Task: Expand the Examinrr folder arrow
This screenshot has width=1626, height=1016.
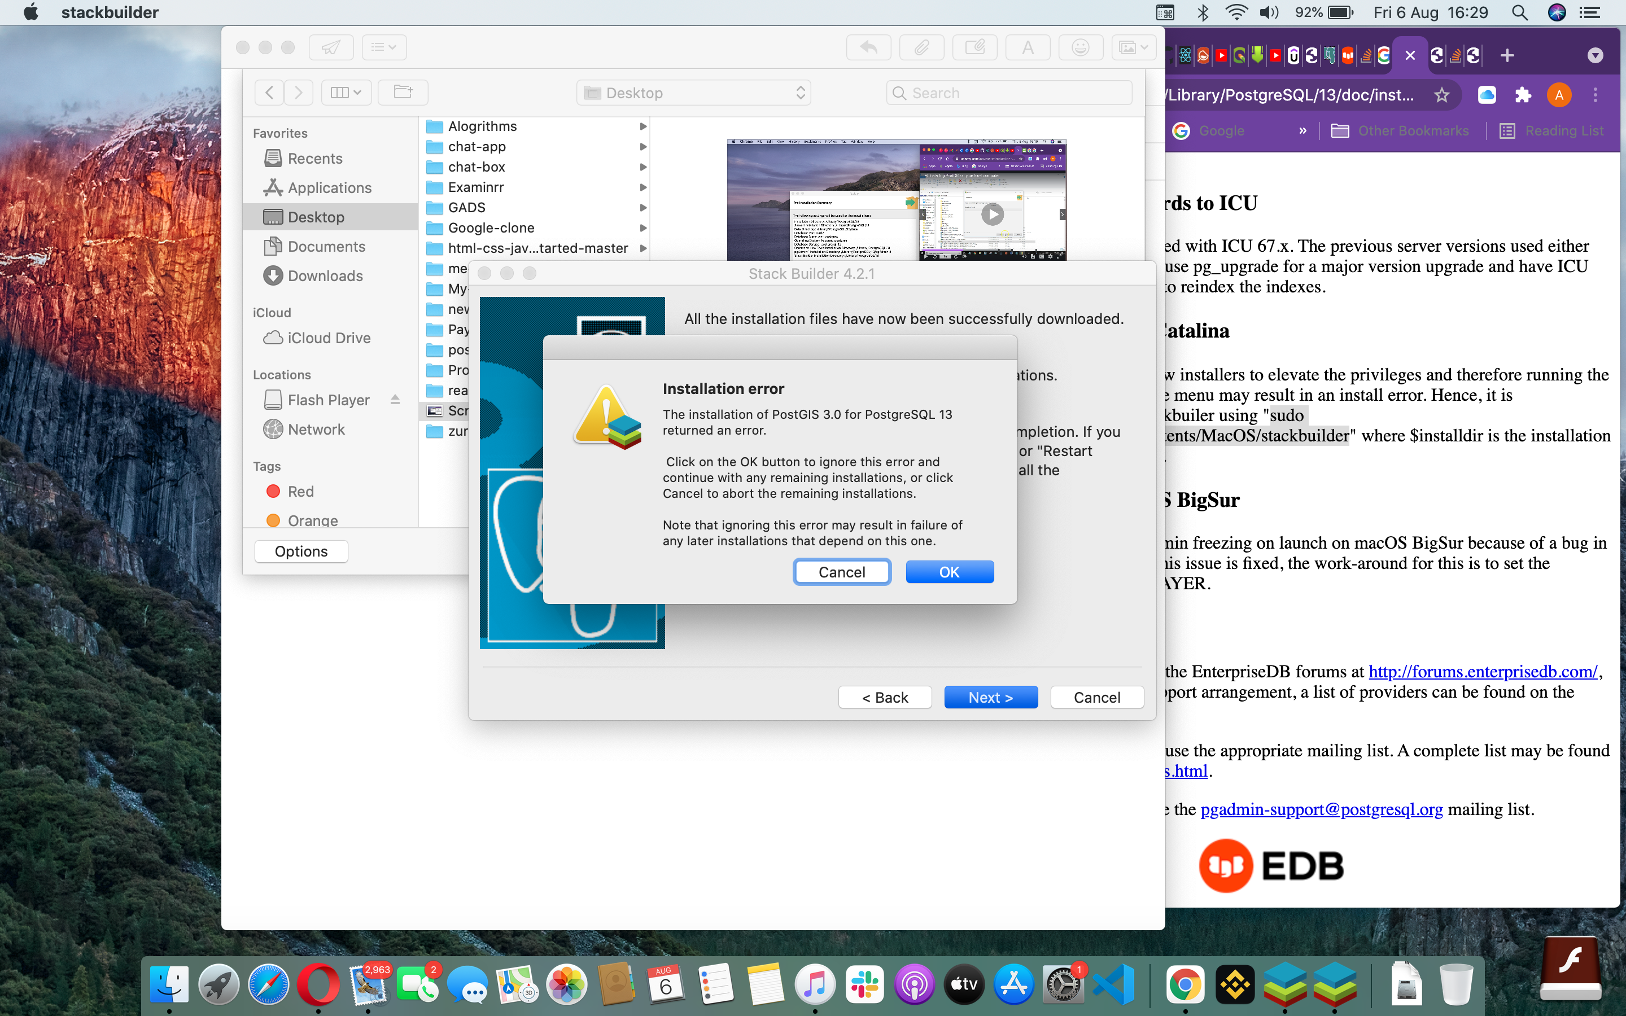Action: coord(643,187)
